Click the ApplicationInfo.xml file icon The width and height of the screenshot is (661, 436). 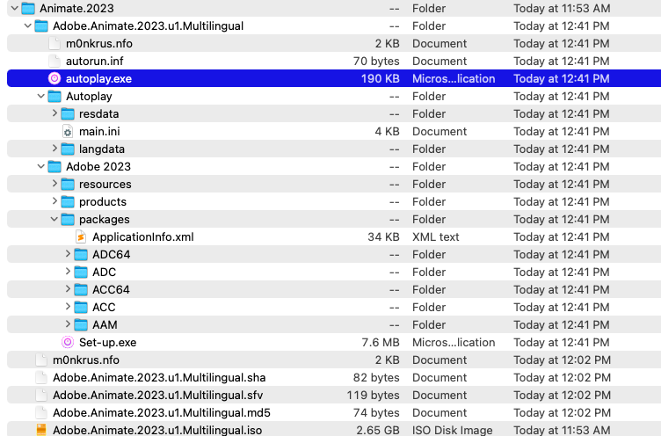coord(81,237)
